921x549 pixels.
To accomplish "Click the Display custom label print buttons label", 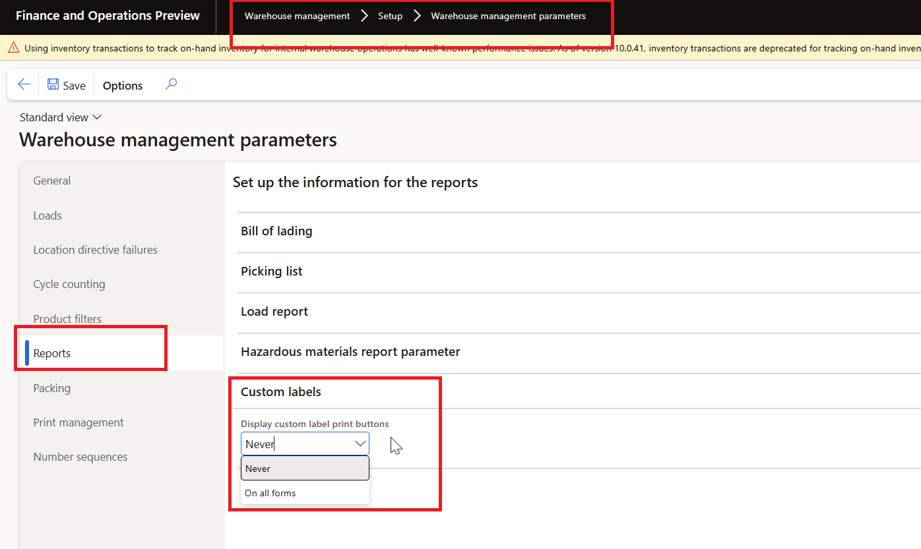I will click(x=315, y=424).
